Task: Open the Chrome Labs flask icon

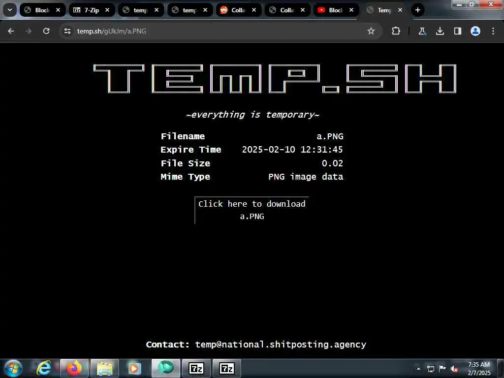Action: click(422, 31)
